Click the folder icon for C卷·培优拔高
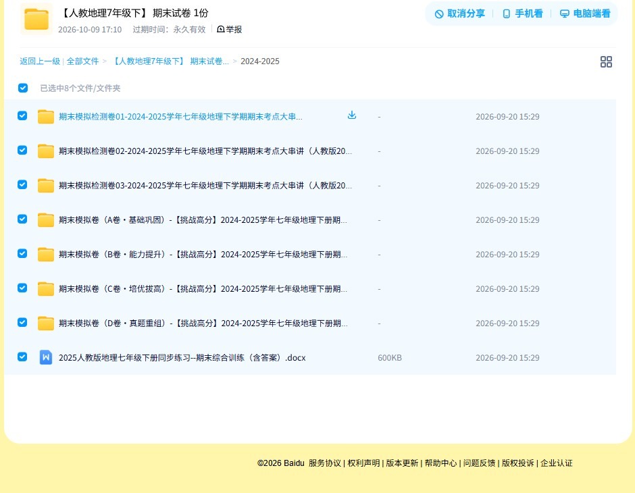 tap(46, 288)
